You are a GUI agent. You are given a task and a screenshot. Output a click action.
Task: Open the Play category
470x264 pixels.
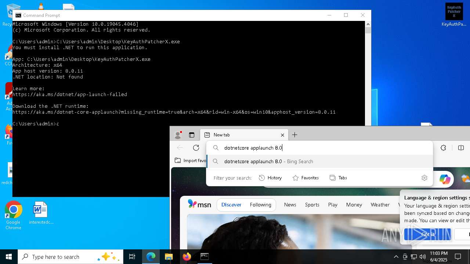(x=333, y=205)
